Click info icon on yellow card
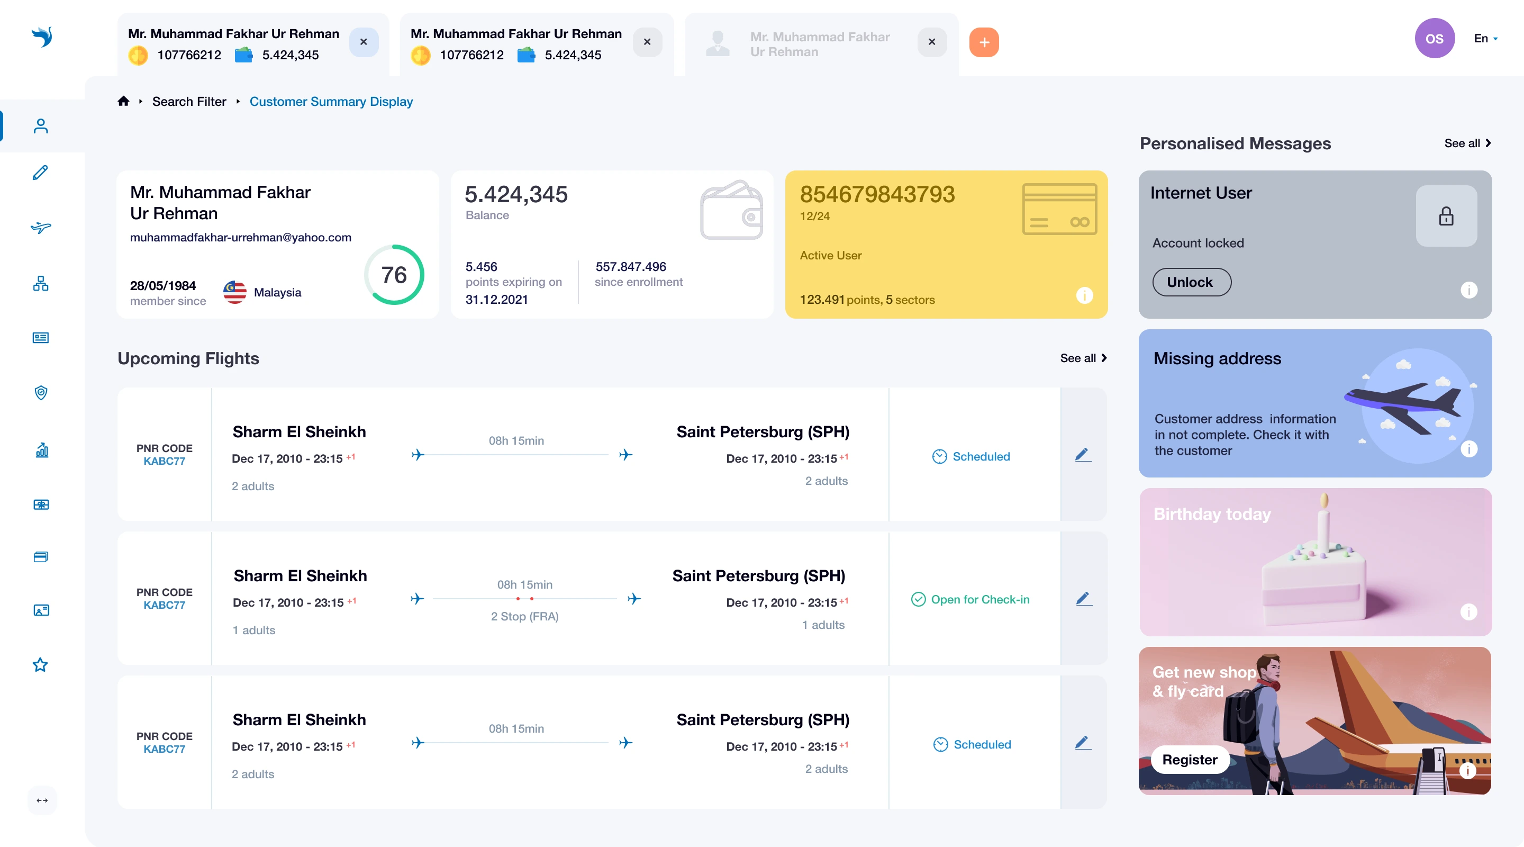Screen dimensions: 1524x847 click(1084, 295)
